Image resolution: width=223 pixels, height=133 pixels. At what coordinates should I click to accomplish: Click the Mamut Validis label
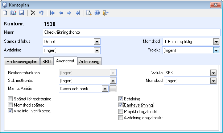pyautogui.click(x=20, y=88)
